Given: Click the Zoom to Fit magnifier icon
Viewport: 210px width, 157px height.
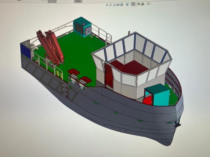Looking at the screenshot, I should tap(107, 4).
